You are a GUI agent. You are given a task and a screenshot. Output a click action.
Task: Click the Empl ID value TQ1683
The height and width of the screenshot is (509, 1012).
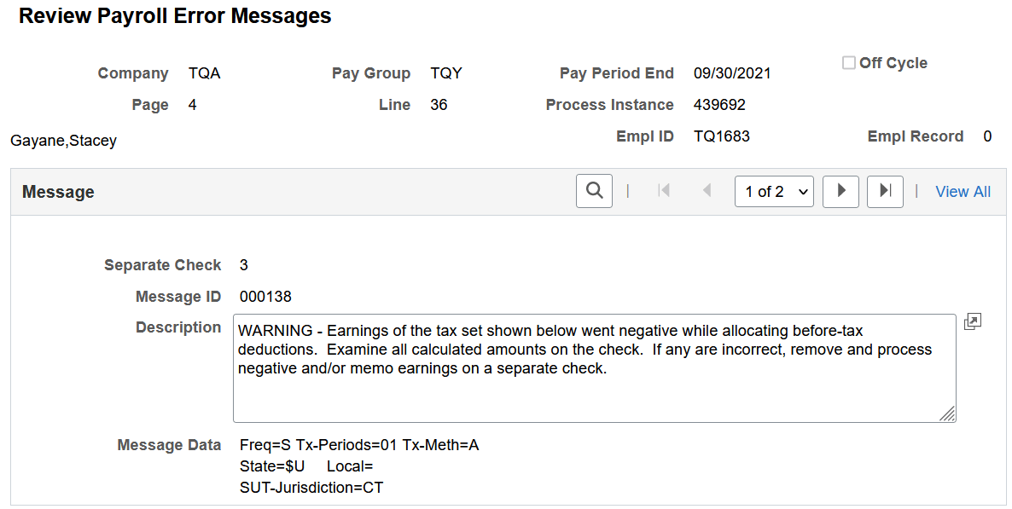722,136
